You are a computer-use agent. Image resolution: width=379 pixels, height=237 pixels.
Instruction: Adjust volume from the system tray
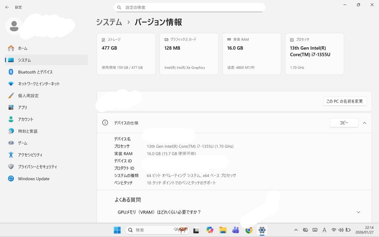(341, 230)
